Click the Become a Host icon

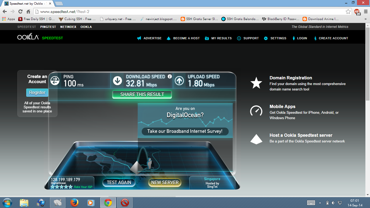pyautogui.click(x=168, y=38)
